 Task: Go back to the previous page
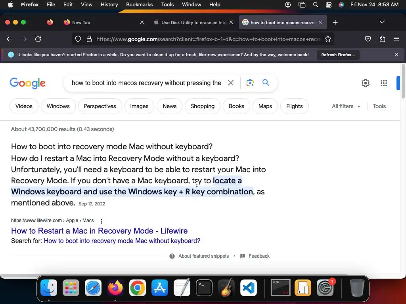[x=10, y=39]
